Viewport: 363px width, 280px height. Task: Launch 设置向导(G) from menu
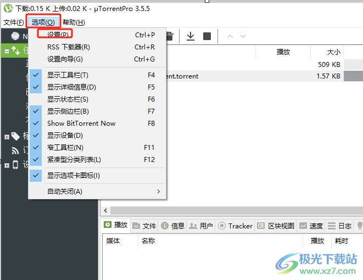coord(97,59)
